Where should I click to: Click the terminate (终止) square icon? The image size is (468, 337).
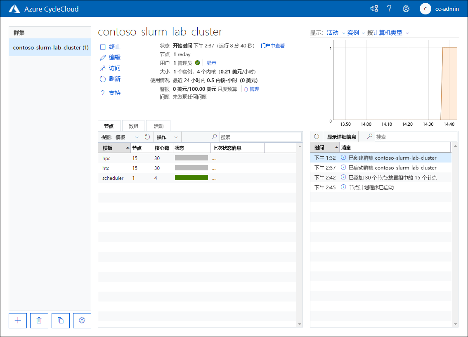(103, 47)
